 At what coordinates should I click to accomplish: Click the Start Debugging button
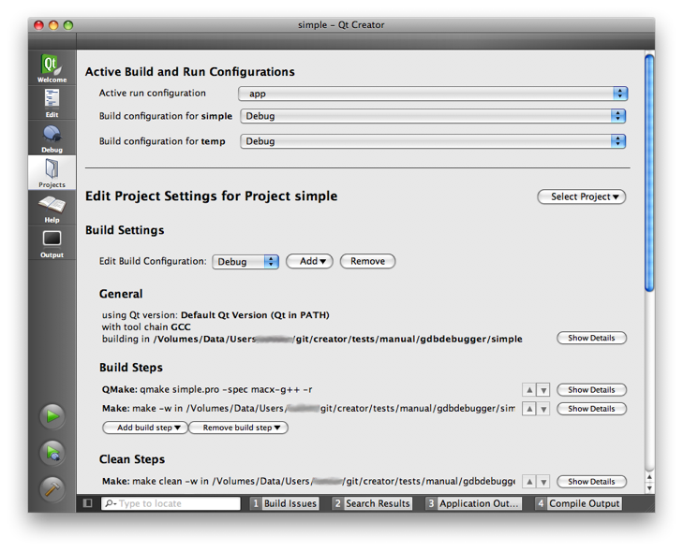52,452
